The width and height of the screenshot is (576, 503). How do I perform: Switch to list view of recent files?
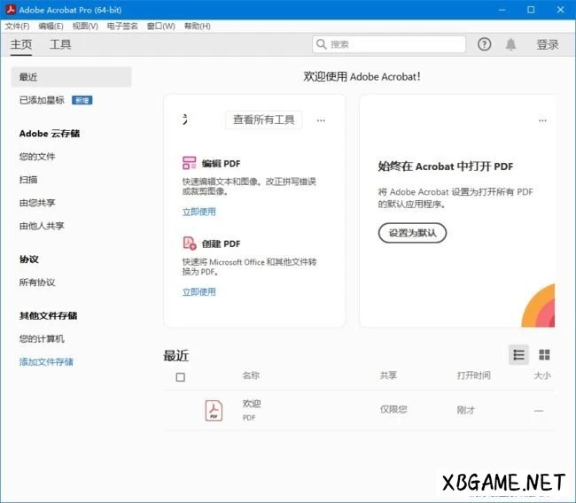[519, 354]
